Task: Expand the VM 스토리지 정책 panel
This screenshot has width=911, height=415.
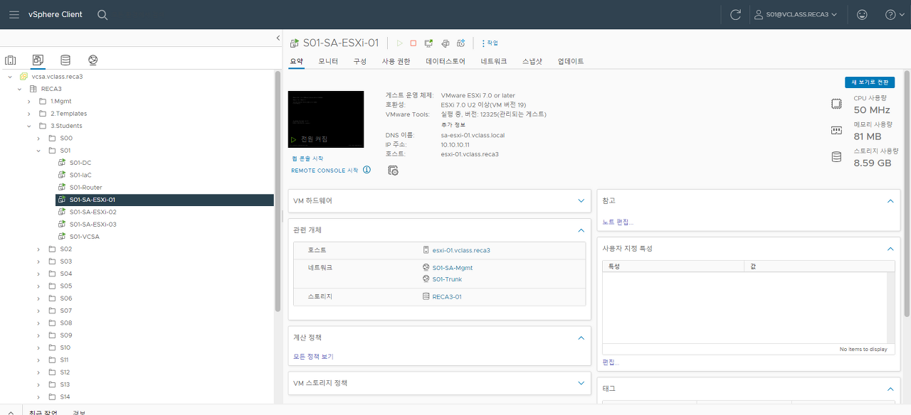Action: pos(581,383)
